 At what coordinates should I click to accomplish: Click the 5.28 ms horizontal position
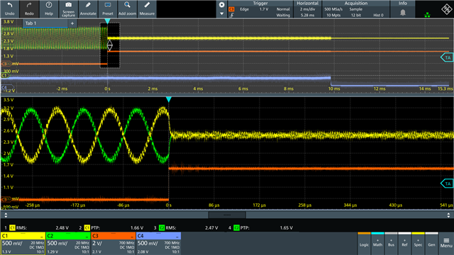307,15
